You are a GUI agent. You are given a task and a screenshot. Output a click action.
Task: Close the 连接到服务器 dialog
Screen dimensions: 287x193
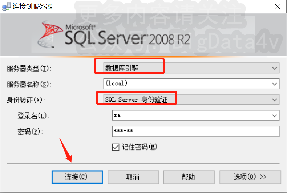coord(277,7)
